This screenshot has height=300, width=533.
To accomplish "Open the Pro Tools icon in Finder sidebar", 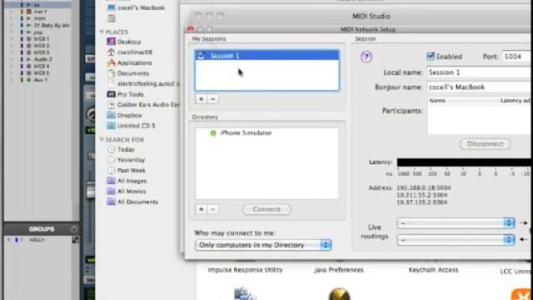I will (x=111, y=94).
